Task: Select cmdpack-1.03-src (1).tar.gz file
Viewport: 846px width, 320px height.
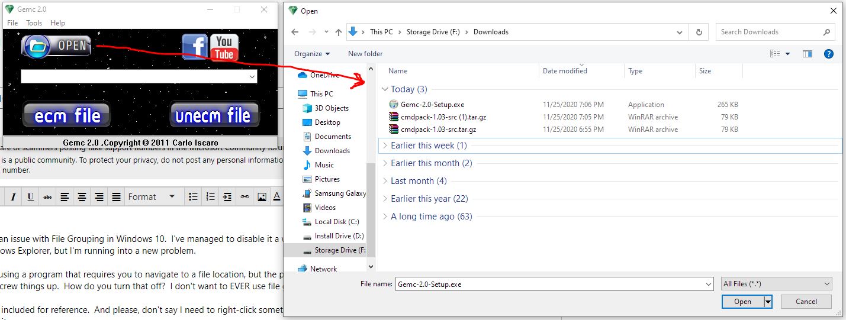Action: (443, 117)
